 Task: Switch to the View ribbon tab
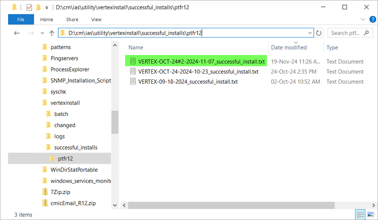point(96,20)
